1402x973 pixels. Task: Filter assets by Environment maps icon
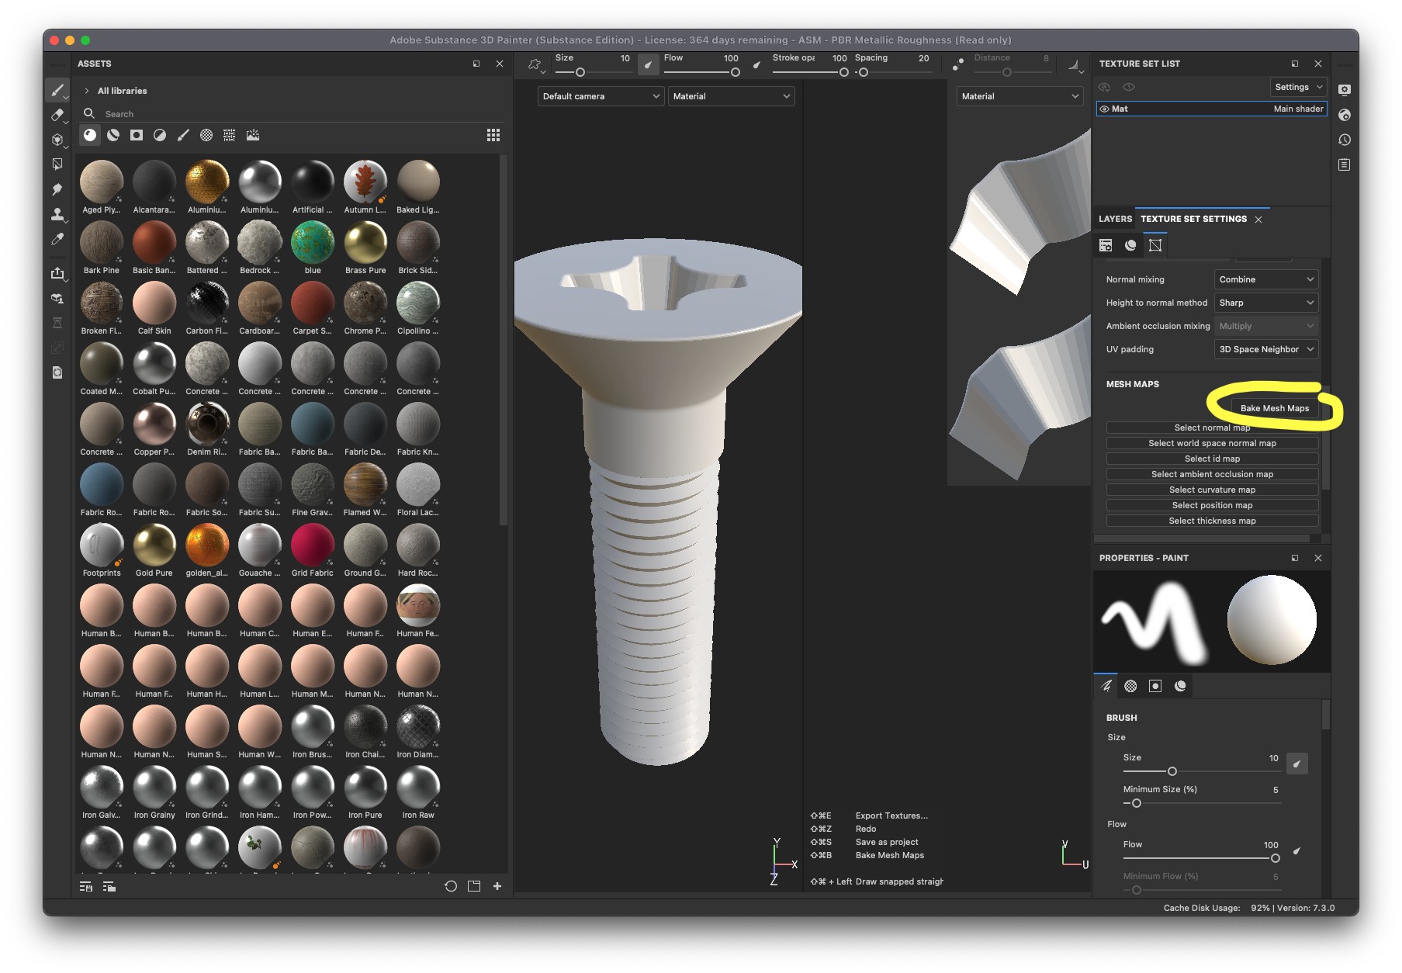tap(253, 135)
